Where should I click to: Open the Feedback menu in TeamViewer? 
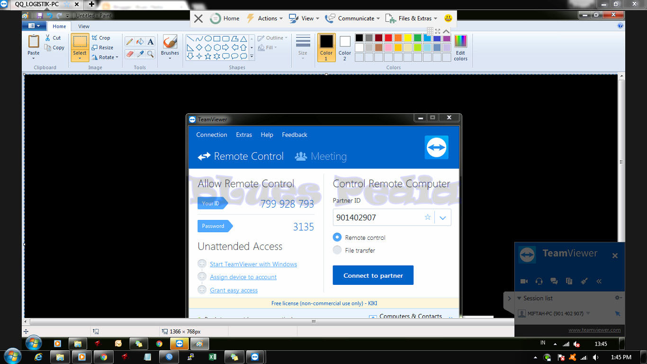pos(295,135)
